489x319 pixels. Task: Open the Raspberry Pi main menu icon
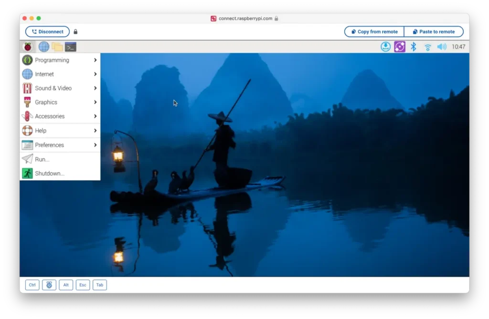[28, 47]
